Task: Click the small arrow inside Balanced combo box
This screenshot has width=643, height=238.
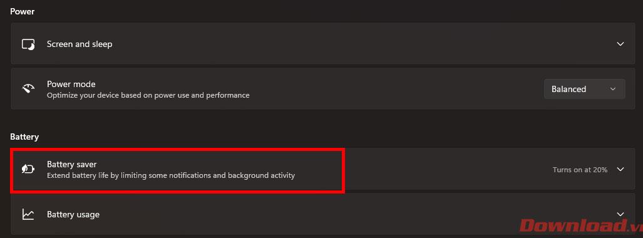Action: tap(613, 89)
